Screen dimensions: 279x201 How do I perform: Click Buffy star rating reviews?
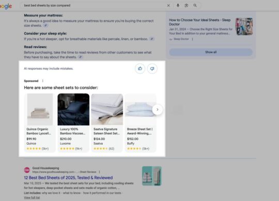pyautogui.click(x=138, y=148)
